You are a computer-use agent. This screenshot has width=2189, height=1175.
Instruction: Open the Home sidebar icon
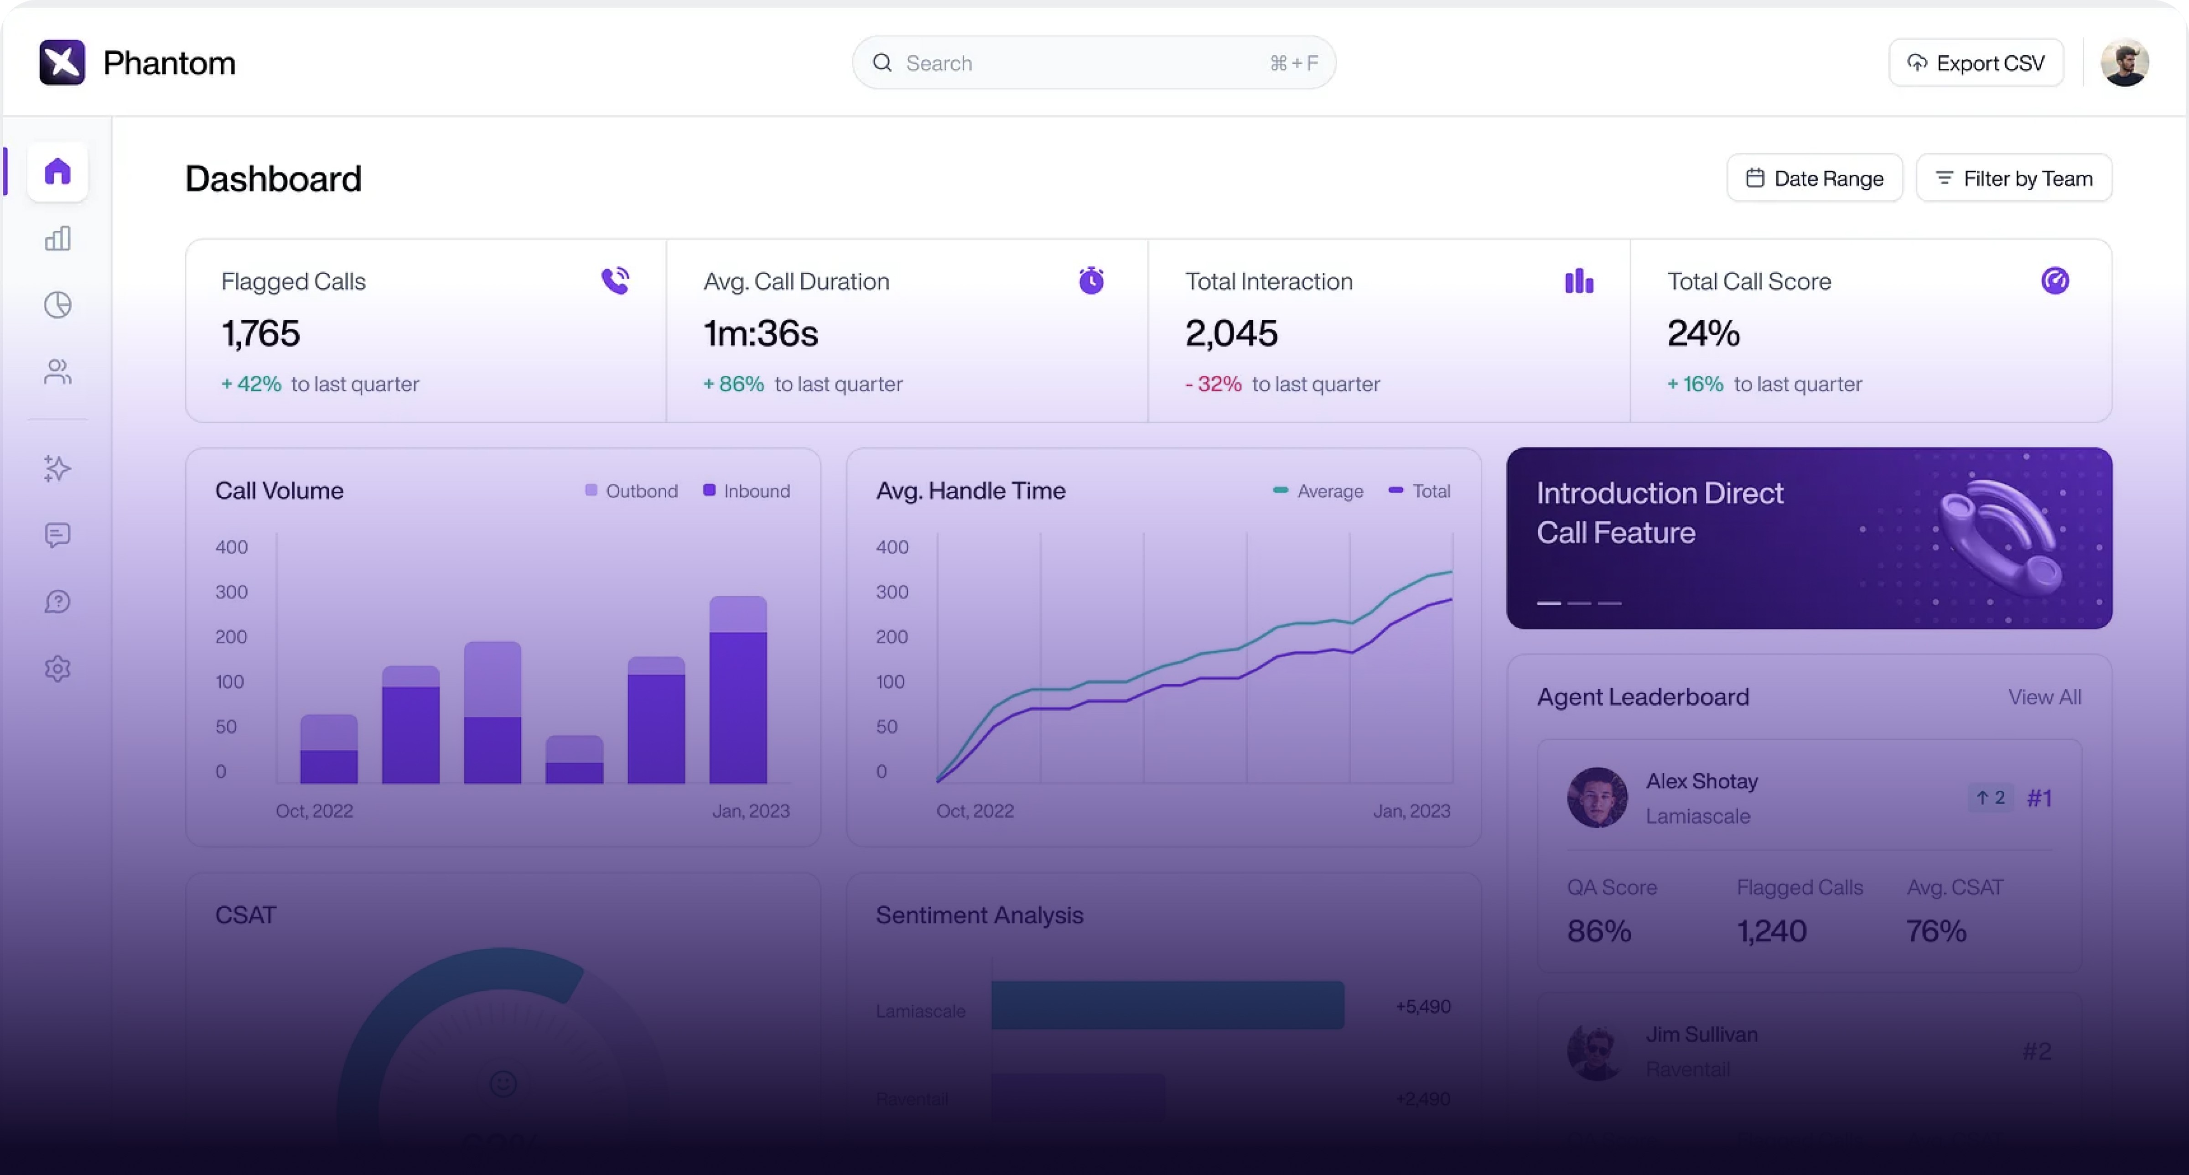[x=58, y=172]
